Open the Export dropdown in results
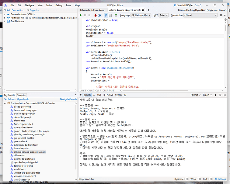Screen dimensions: 230x184 [x=207, y=95]
